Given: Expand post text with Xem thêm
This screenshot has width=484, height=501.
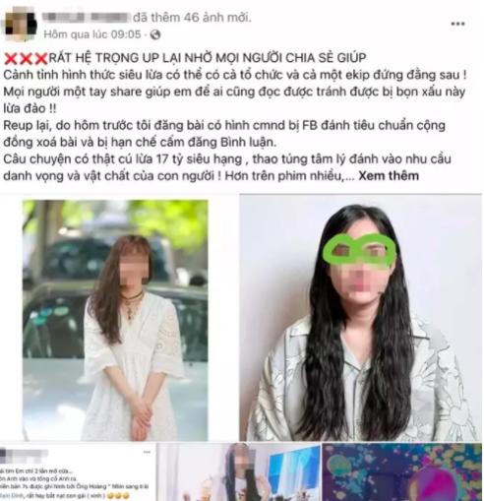Looking at the screenshot, I should click(x=389, y=176).
